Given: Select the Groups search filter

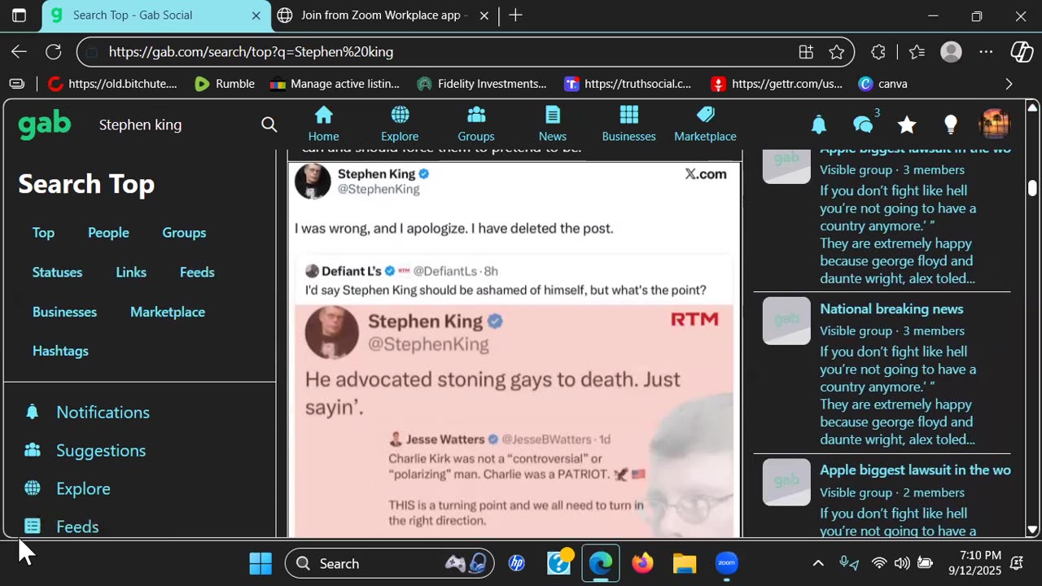Looking at the screenshot, I should tap(184, 233).
